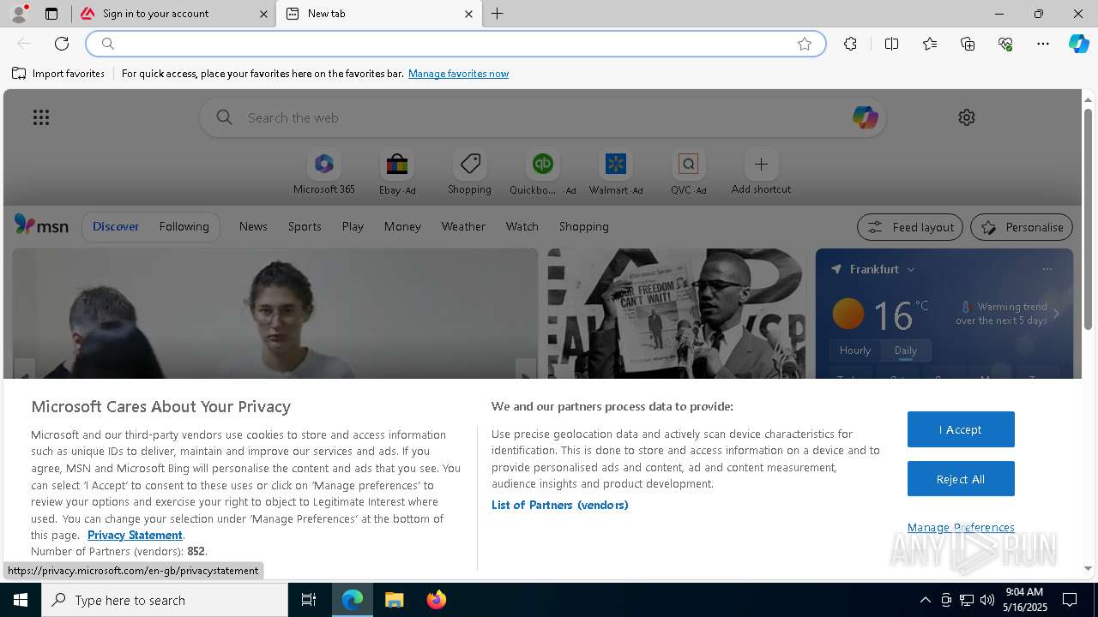Open Manage Preferences link
Screen dimensions: 1098x617
pos(961,527)
